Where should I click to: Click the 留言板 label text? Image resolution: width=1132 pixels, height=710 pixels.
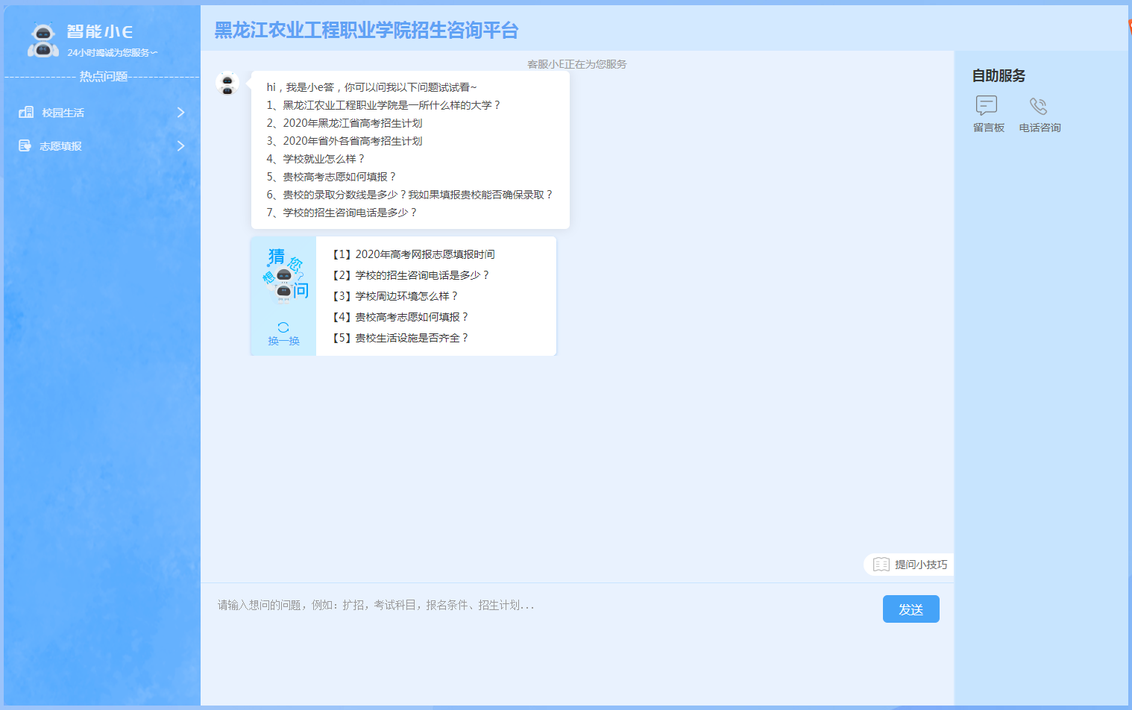(989, 128)
